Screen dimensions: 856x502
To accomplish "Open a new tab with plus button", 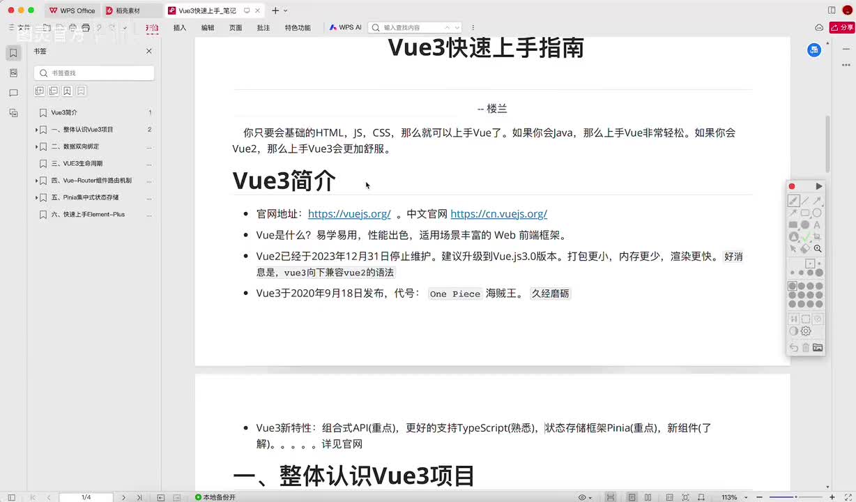I will [x=275, y=10].
